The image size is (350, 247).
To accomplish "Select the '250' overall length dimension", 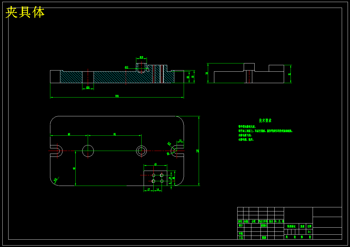I will point(117,96).
